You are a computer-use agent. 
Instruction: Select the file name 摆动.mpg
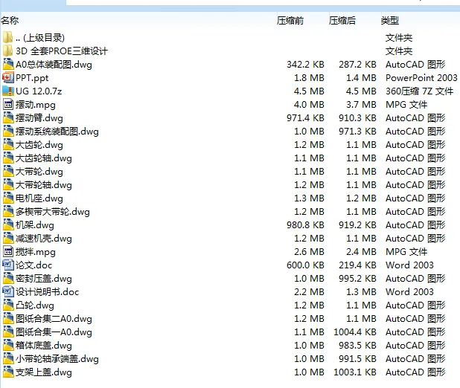(36, 105)
